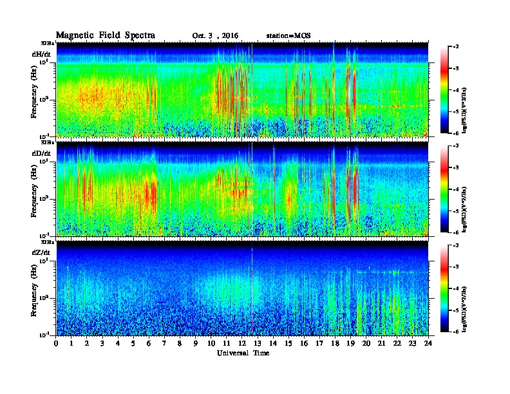Screen dimensions: 510x394
Task: Click the 10^1 frequency tick of the dZ/dt panel
Action: pos(43,260)
